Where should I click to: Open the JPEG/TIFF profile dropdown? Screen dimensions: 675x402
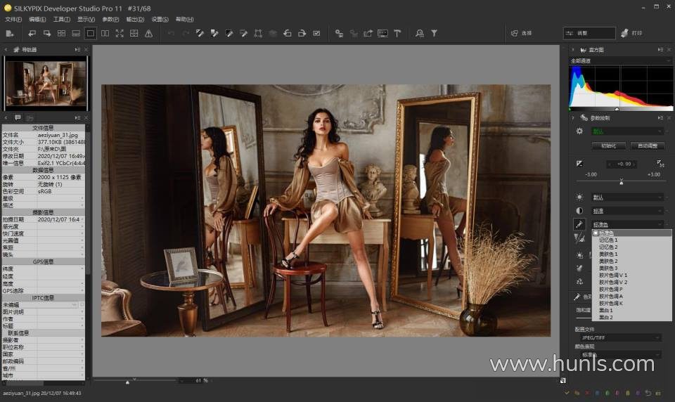pyautogui.click(x=620, y=338)
